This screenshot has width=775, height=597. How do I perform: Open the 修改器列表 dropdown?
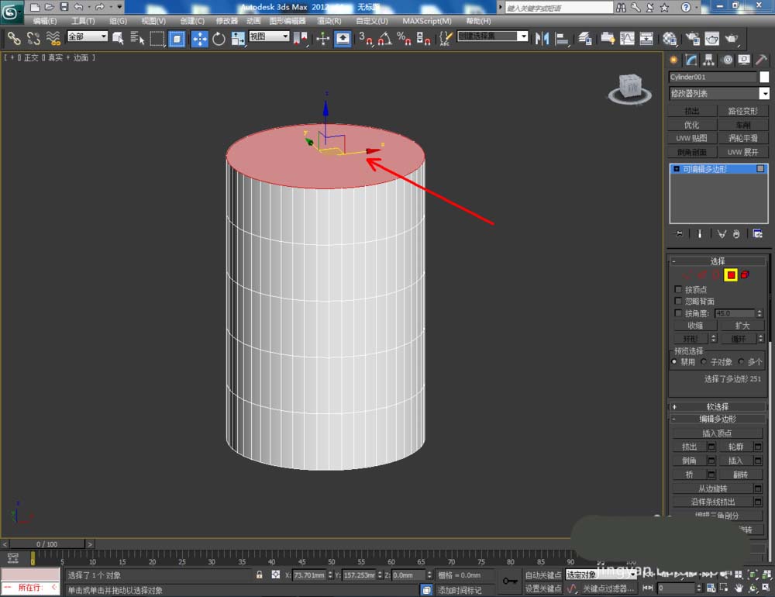pos(718,94)
